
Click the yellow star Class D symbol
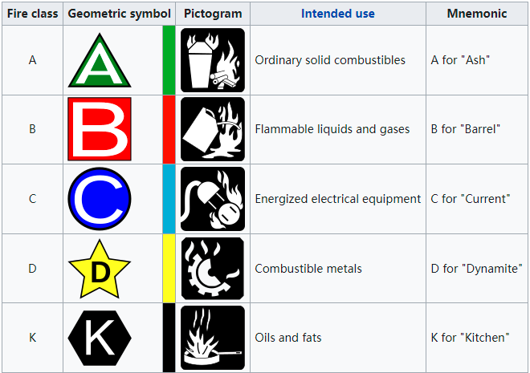coord(100,269)
